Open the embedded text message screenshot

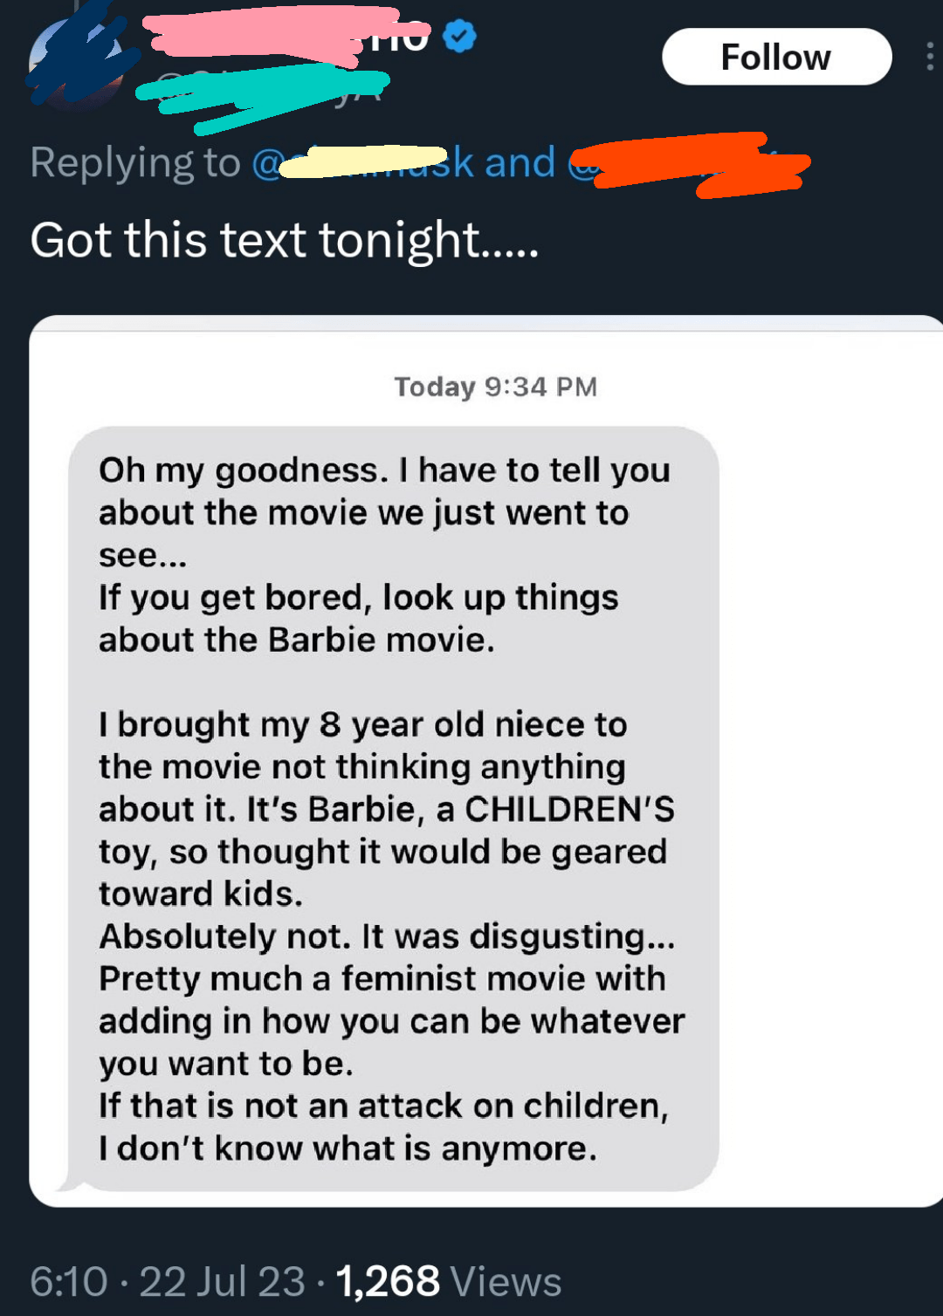click(x=486, y=761)
